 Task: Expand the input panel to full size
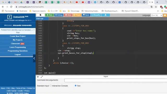coord(42,77)
